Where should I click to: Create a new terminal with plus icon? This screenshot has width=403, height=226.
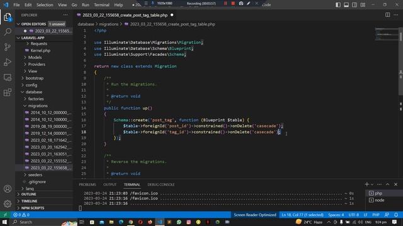pos(366,184)
